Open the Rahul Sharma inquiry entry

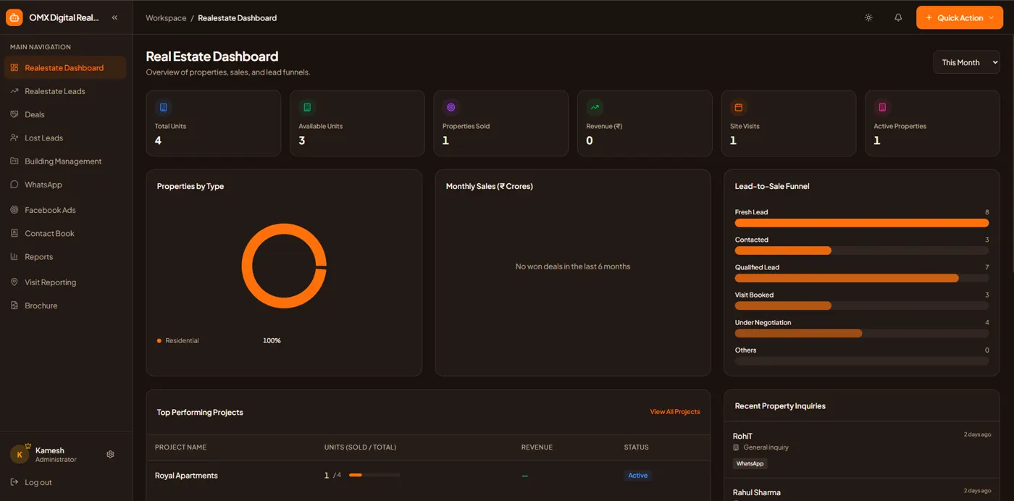click(x=862, y=490)
